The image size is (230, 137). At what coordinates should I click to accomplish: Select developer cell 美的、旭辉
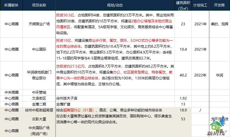[219, 24]
